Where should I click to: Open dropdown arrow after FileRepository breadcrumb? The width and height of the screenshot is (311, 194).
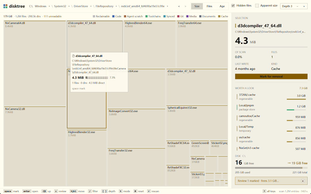click(116, 6)
